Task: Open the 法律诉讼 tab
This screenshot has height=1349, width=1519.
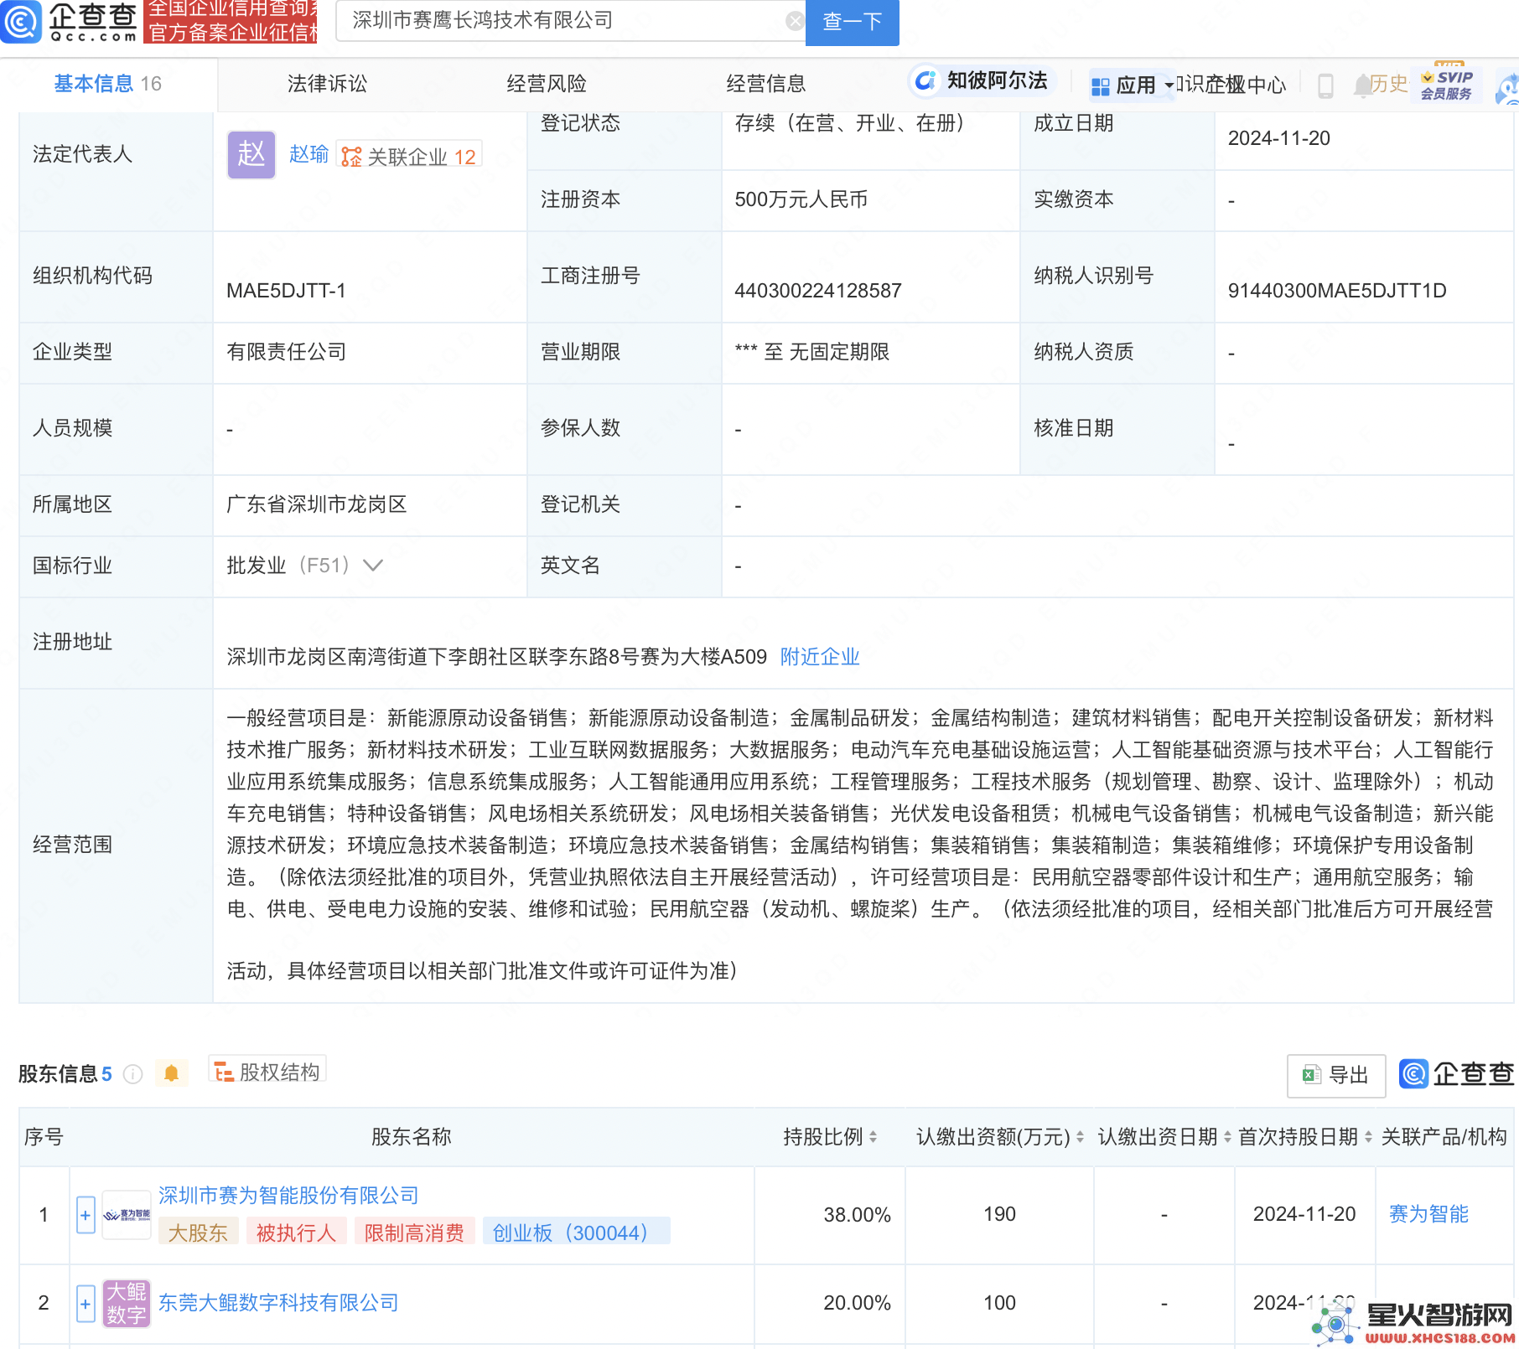Action: [327, 84]
